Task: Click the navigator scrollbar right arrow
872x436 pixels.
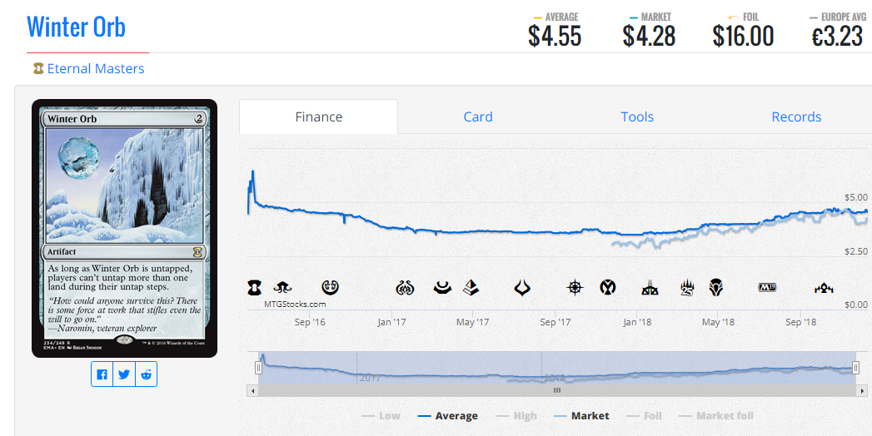Action: (x=861, y=390)
